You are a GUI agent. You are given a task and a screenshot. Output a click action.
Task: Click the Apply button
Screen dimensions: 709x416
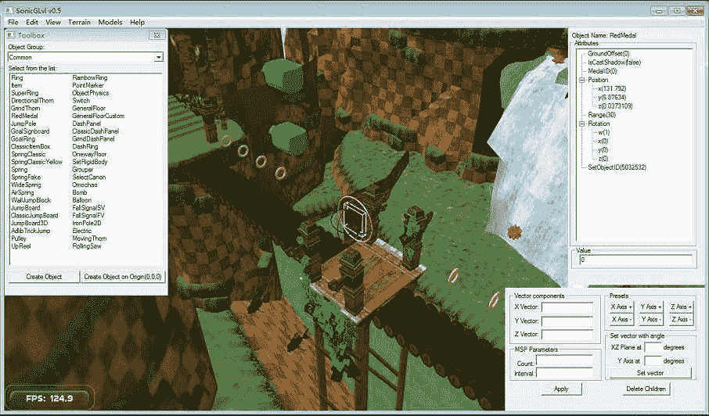click(x=561, y=389)
